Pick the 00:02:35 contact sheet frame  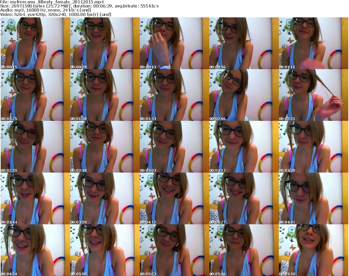tap(35, 147)
